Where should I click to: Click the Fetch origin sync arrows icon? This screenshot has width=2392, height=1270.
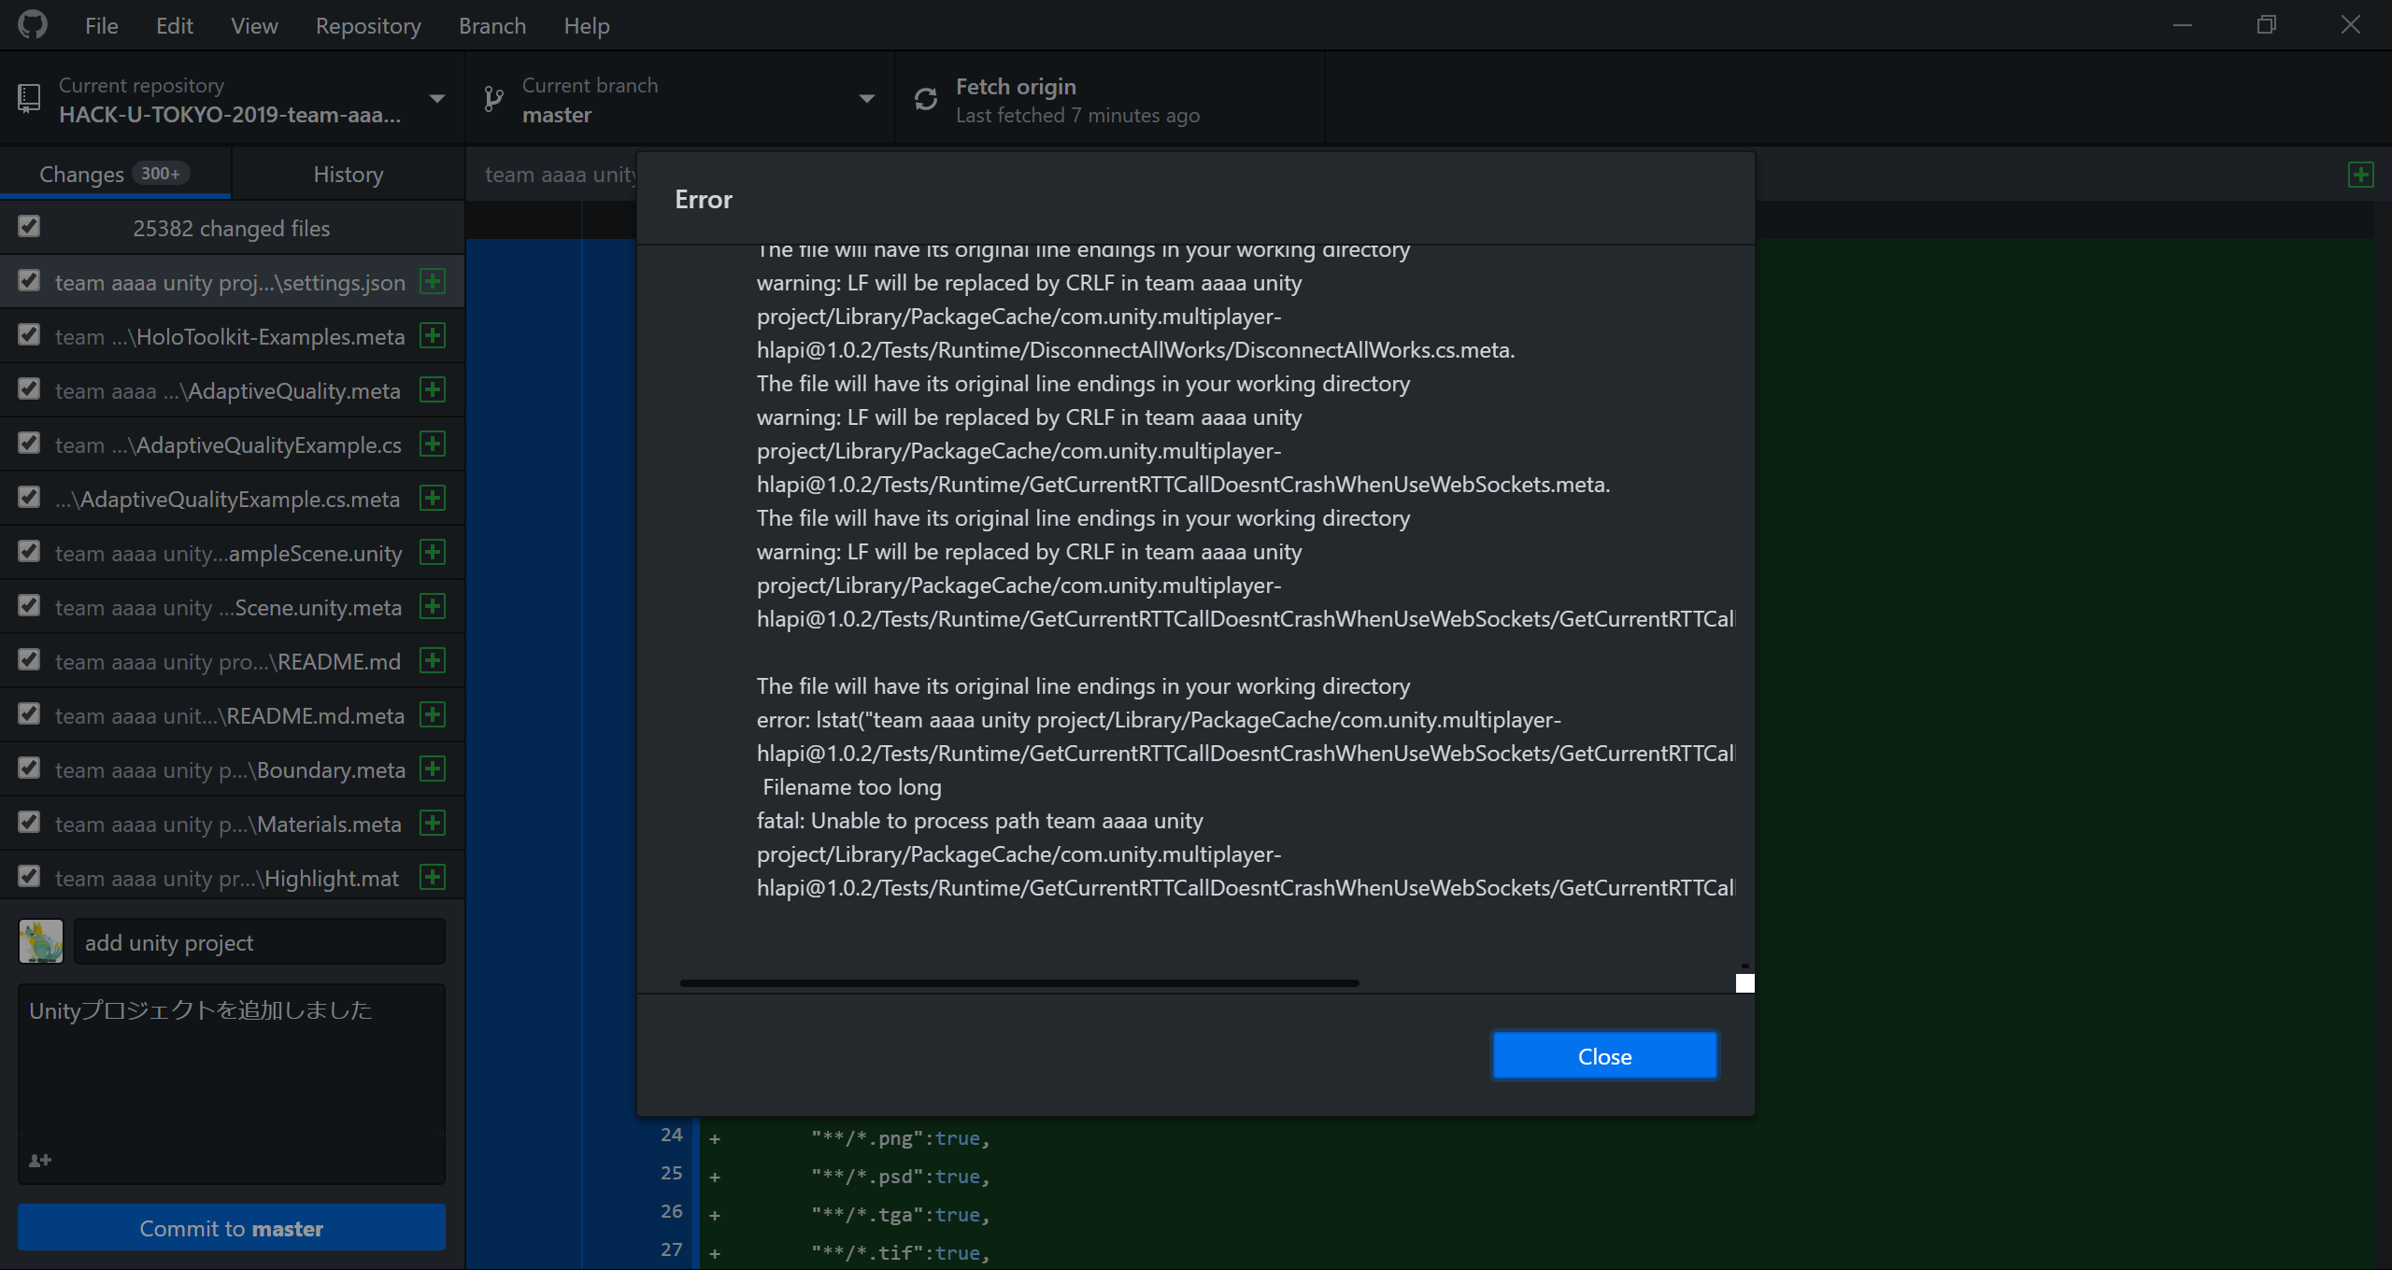click(x=926, y=99)
